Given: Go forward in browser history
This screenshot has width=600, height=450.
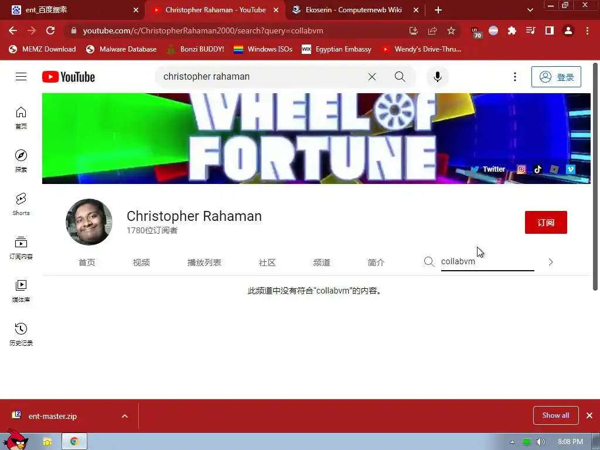Looking at the screenshot, I should click(32, 30).
